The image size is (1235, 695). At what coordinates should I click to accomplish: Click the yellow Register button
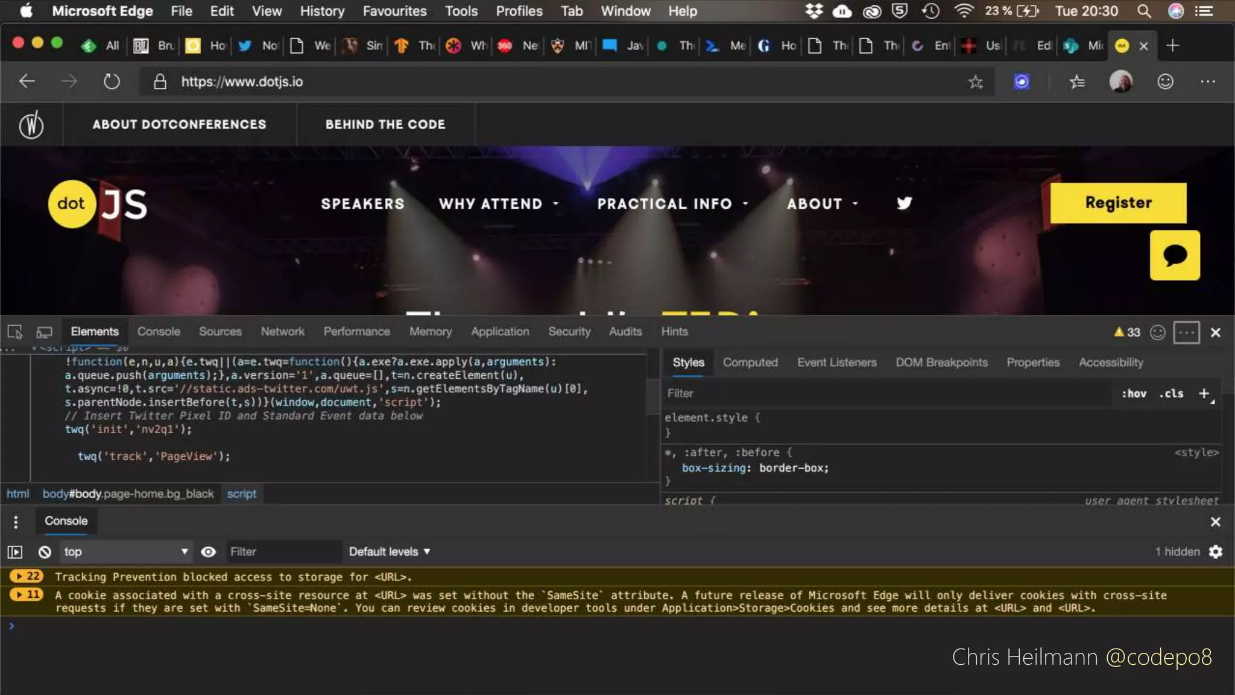click(x=1118, y=203)
